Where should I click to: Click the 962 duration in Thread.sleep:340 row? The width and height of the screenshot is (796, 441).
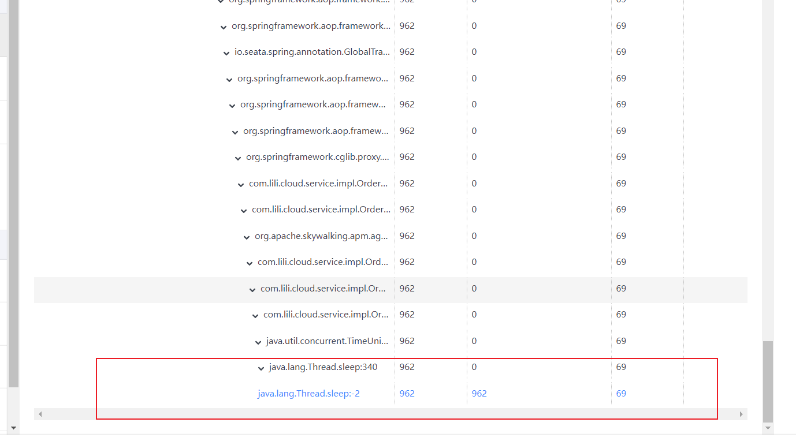(407, 367)
